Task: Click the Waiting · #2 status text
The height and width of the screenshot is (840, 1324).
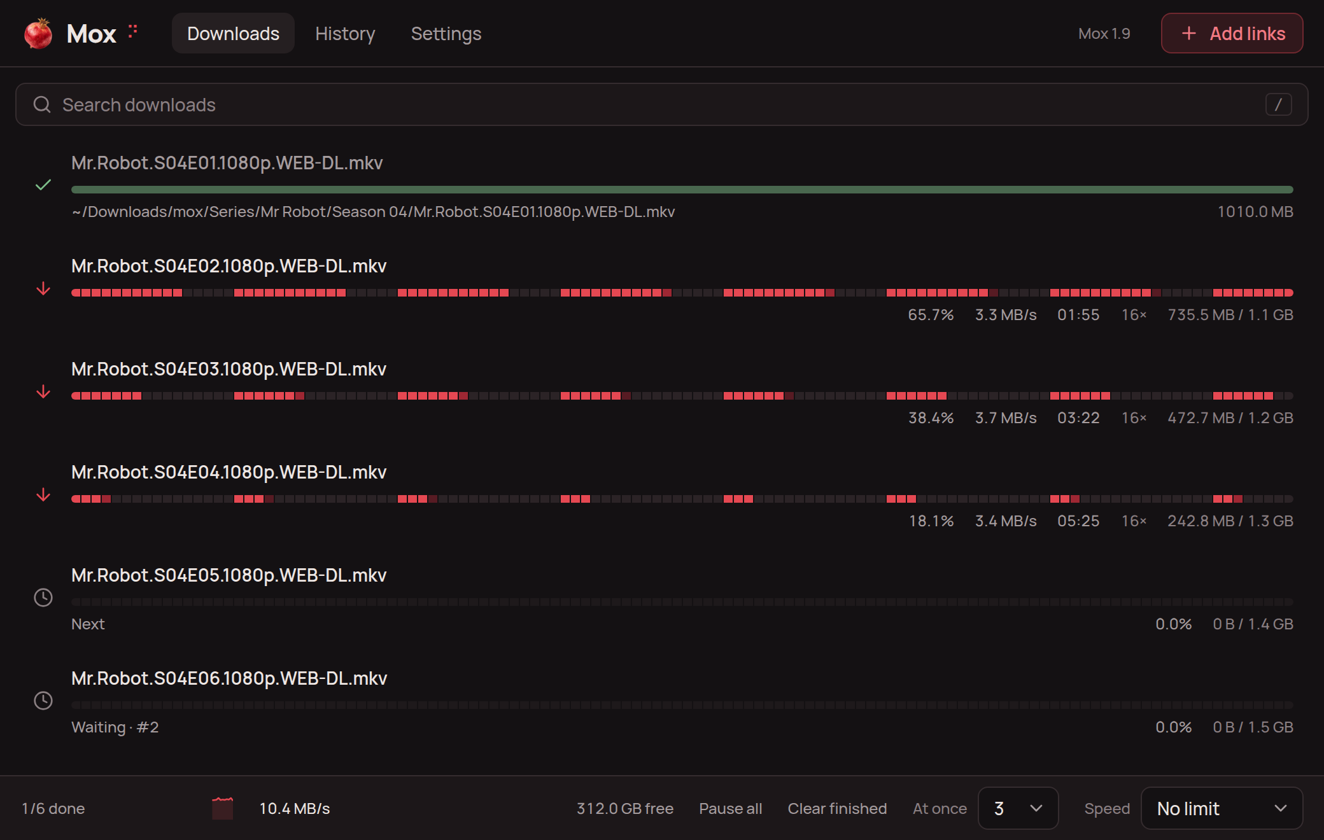Action: point(115,727)
